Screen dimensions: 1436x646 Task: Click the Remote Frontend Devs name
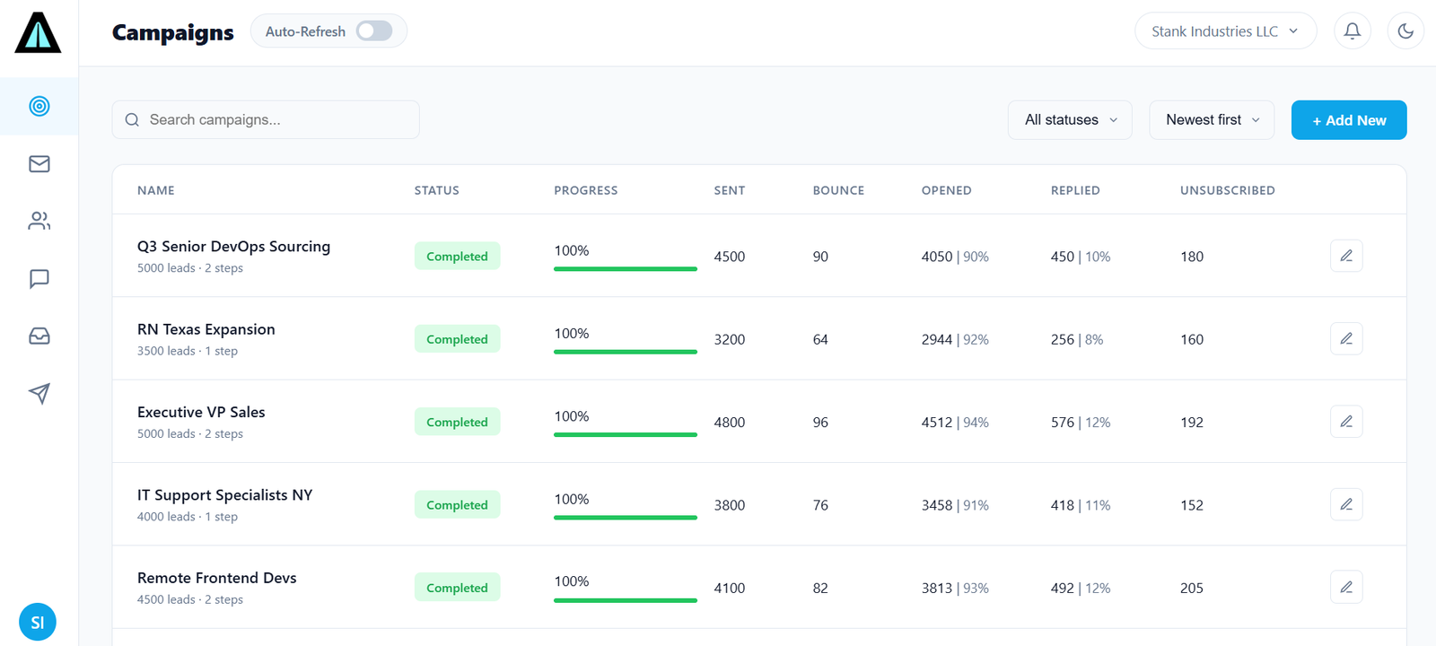click(216, 578)
